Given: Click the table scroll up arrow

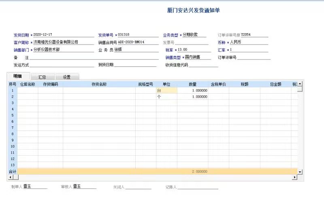Looking at the screenshot, I should [x=300, y=84].
